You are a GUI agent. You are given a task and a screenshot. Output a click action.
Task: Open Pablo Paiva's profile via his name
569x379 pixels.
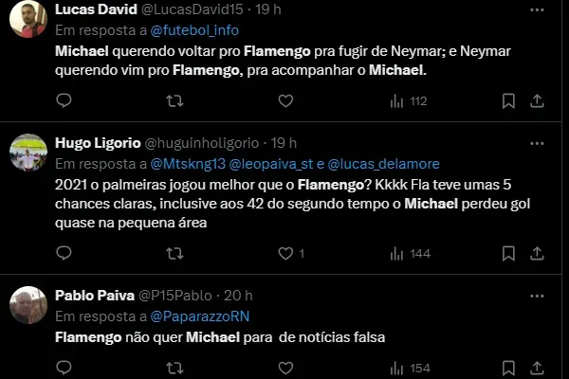point(95,296)
